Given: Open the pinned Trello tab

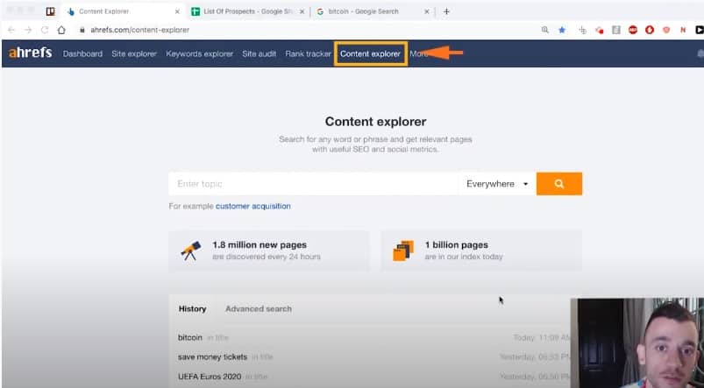Looking at the screenshot, I should [x=50, y=11].
